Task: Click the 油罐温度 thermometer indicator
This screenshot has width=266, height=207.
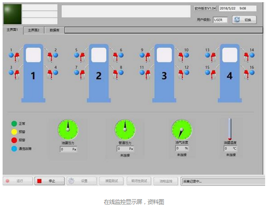Action: coord(230,129)
